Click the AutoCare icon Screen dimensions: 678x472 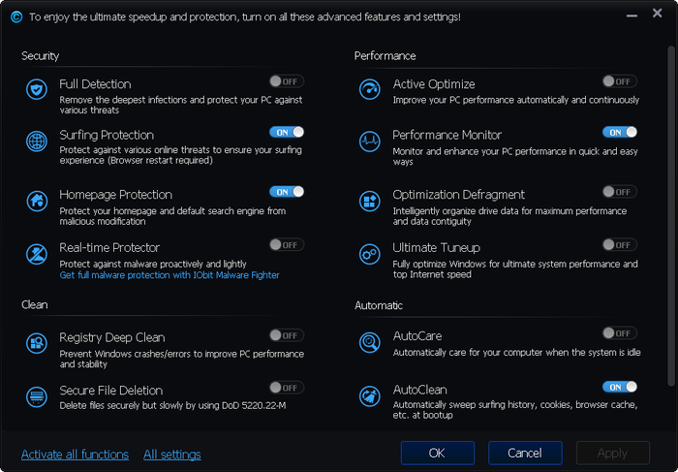click(x=369, y=343)
